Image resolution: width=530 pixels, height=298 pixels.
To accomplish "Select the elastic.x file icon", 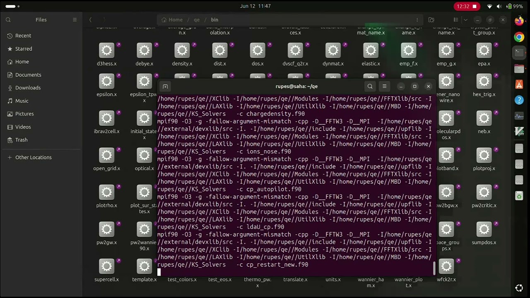I will 371,50.
